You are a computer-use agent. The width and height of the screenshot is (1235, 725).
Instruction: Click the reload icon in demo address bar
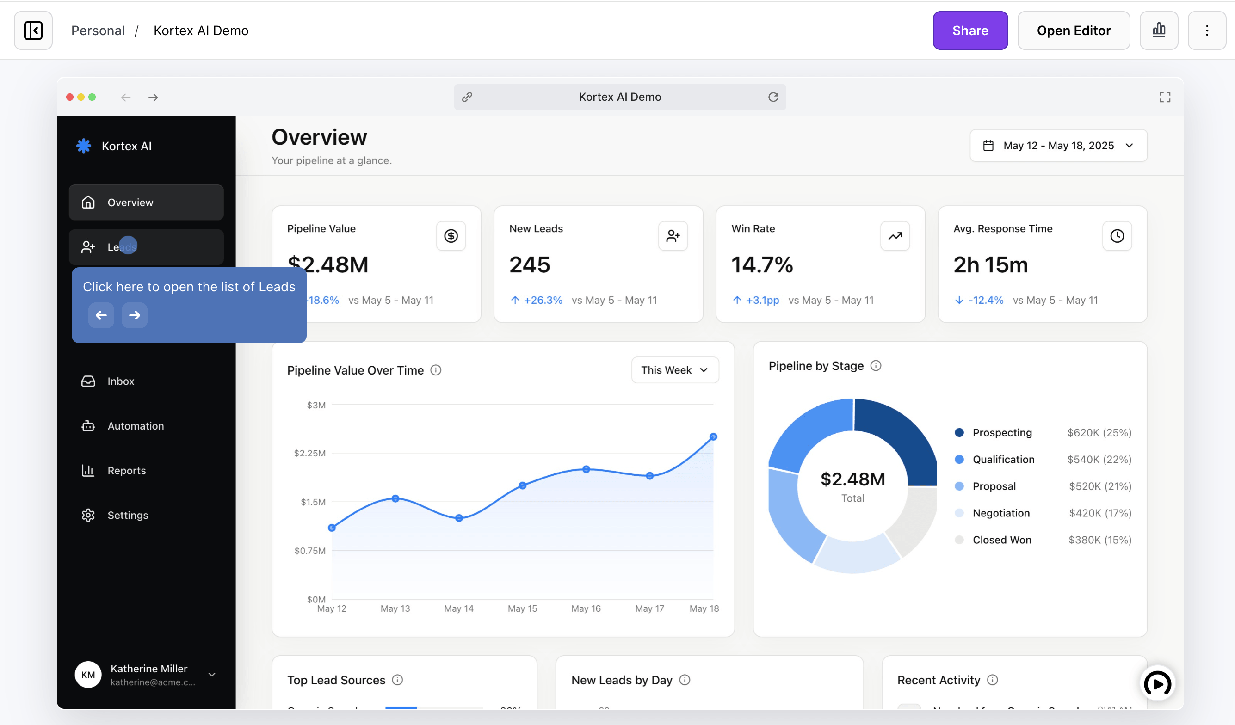773,97
